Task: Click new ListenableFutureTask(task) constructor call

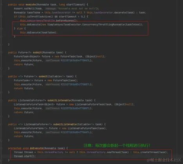Action: pyautogui.click(x=84, y=128)
